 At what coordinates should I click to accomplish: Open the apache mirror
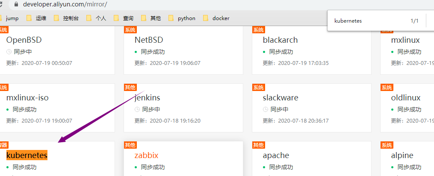pos(276,155)
